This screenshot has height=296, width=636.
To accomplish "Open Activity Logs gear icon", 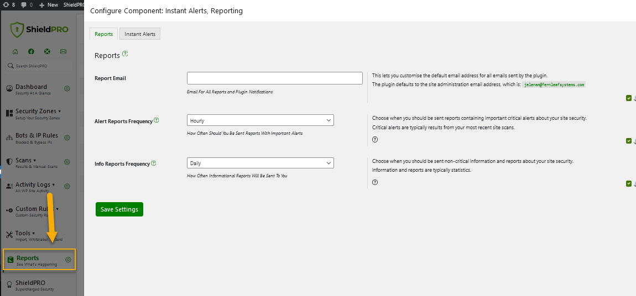I will coord(67,186).
